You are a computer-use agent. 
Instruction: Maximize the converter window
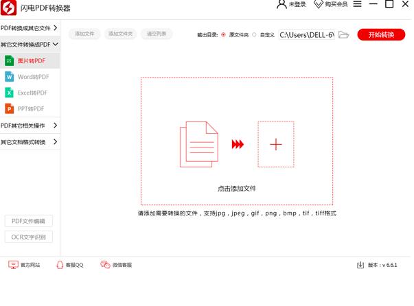(x=389, y=3)
